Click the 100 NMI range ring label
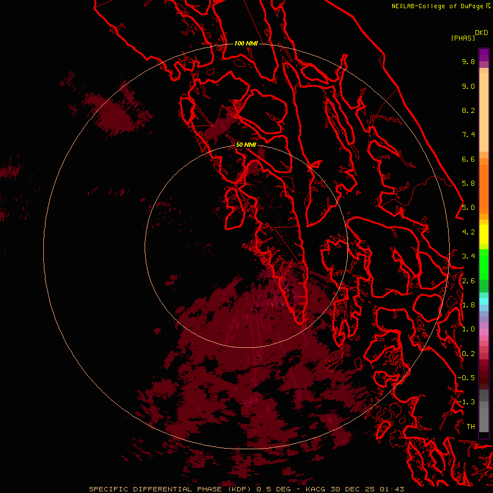The height and width of the screenshot is (493, 493). pyautogui.click(x=246, y=43)
